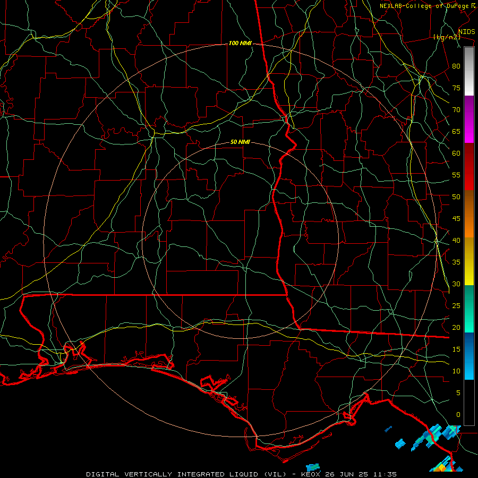The image size is (478, 478).
Task: Select the blue segment of the legend
Action: [x=469, y=356]
